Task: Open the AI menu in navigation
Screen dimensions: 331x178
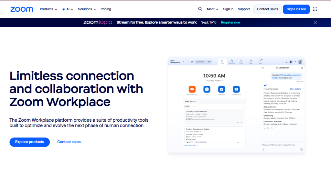Action: click(x=68, y=9)
